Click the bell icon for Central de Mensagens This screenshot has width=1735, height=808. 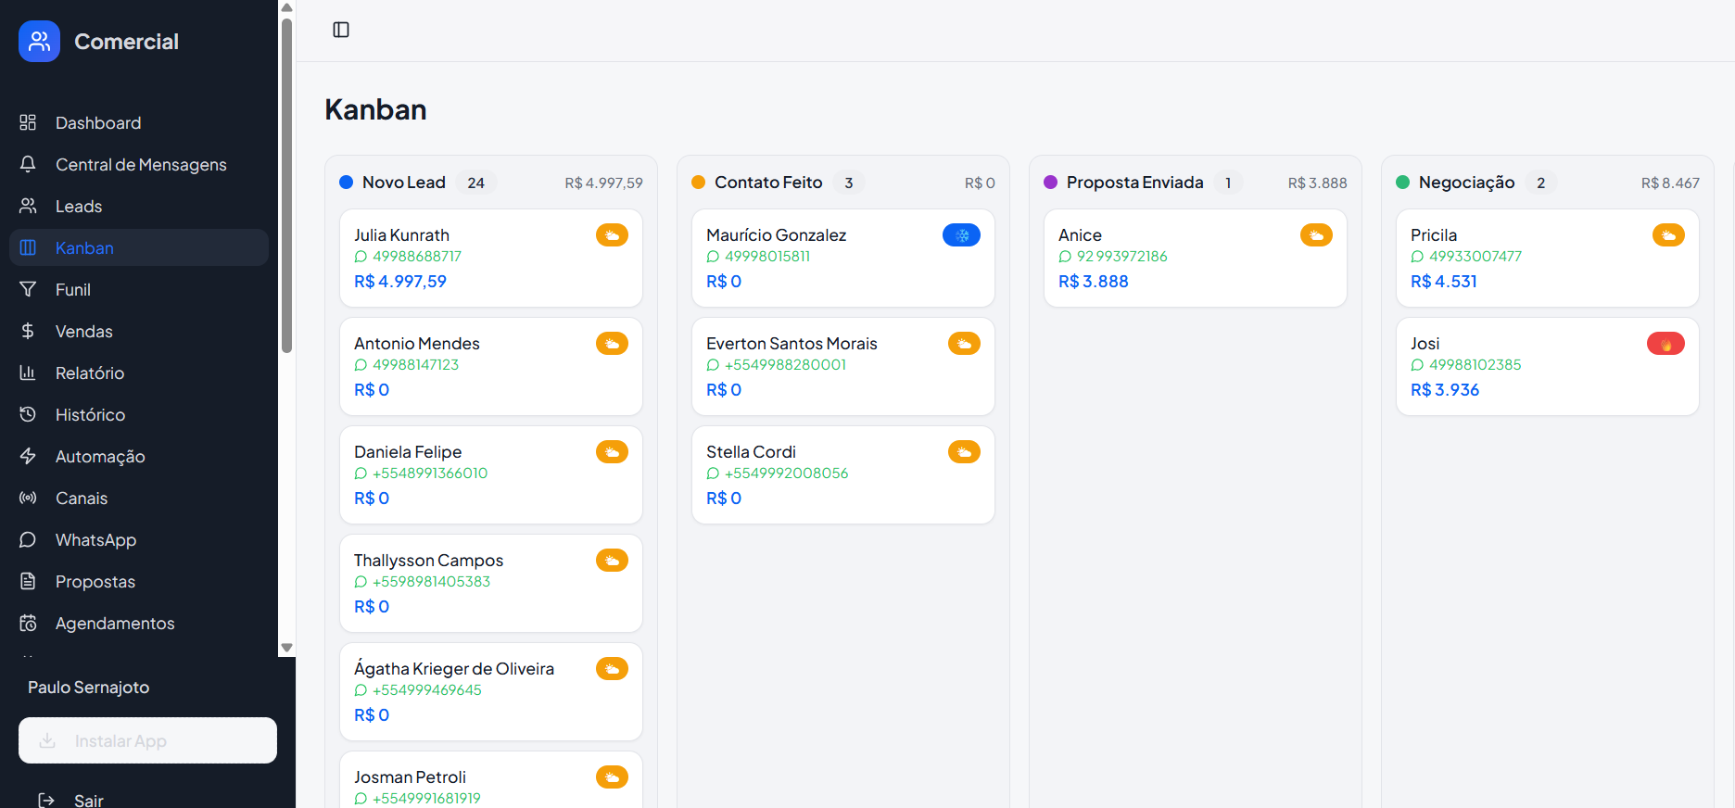click(x=28, y=164)
